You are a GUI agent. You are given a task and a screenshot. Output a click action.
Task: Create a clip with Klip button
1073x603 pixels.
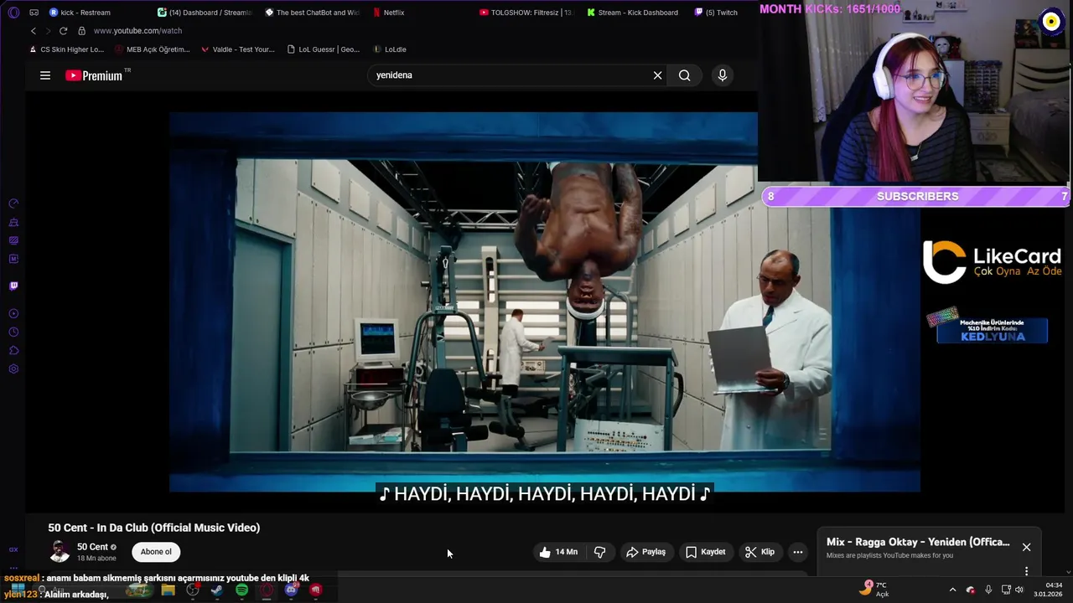(760, 552)
